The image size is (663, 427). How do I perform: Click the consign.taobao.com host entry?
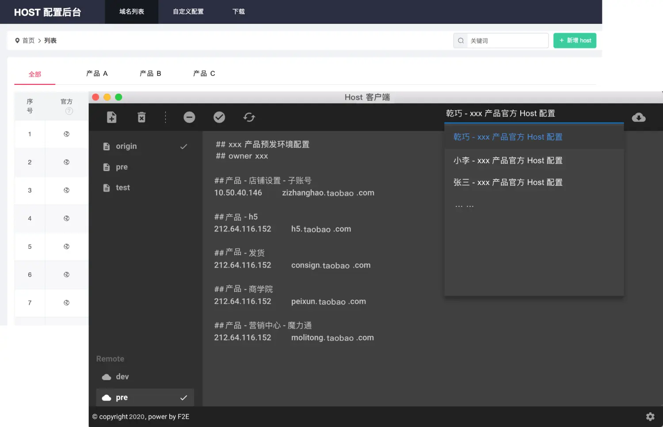[x=331, y=265]
